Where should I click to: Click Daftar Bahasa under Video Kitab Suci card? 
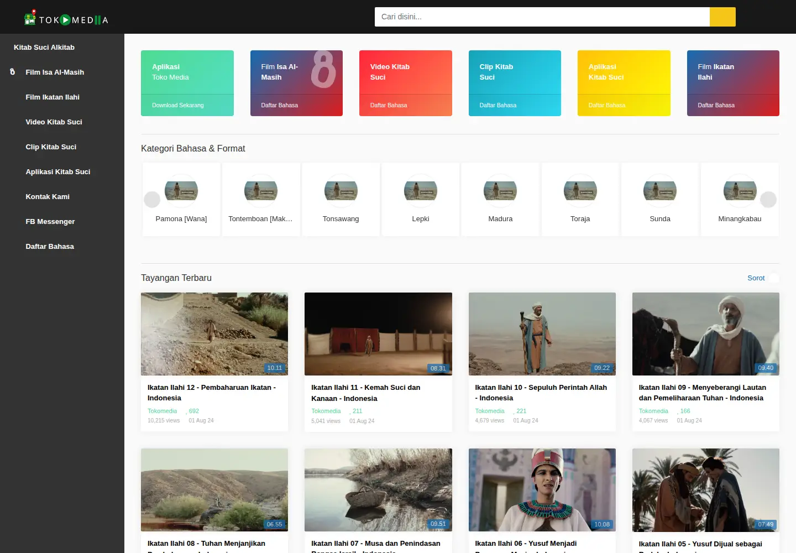[x=389, y=105]
